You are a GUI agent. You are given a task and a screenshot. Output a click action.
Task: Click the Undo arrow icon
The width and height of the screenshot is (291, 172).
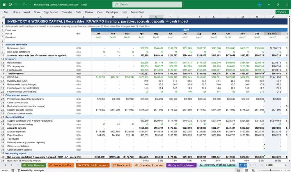coord(16,4)
